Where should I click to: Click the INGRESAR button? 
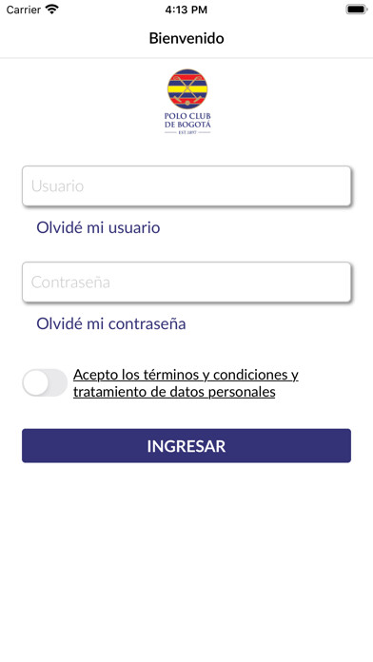click(186, 445)
